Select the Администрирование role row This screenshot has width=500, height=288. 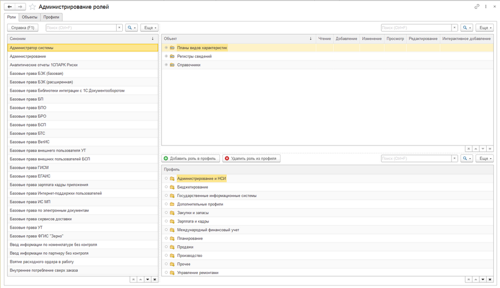pos(83,56)
